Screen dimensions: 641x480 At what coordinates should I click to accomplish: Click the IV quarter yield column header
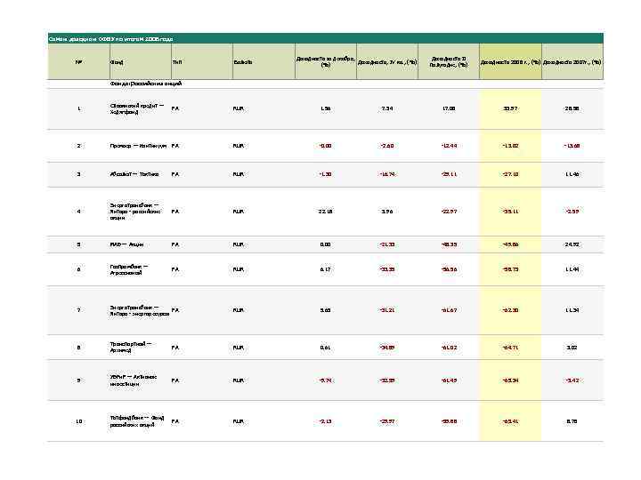click(387, 62)
